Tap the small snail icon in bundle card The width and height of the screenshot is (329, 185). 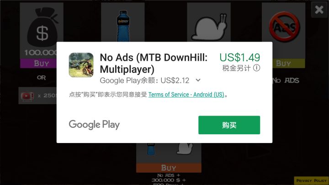click(185, 148)
